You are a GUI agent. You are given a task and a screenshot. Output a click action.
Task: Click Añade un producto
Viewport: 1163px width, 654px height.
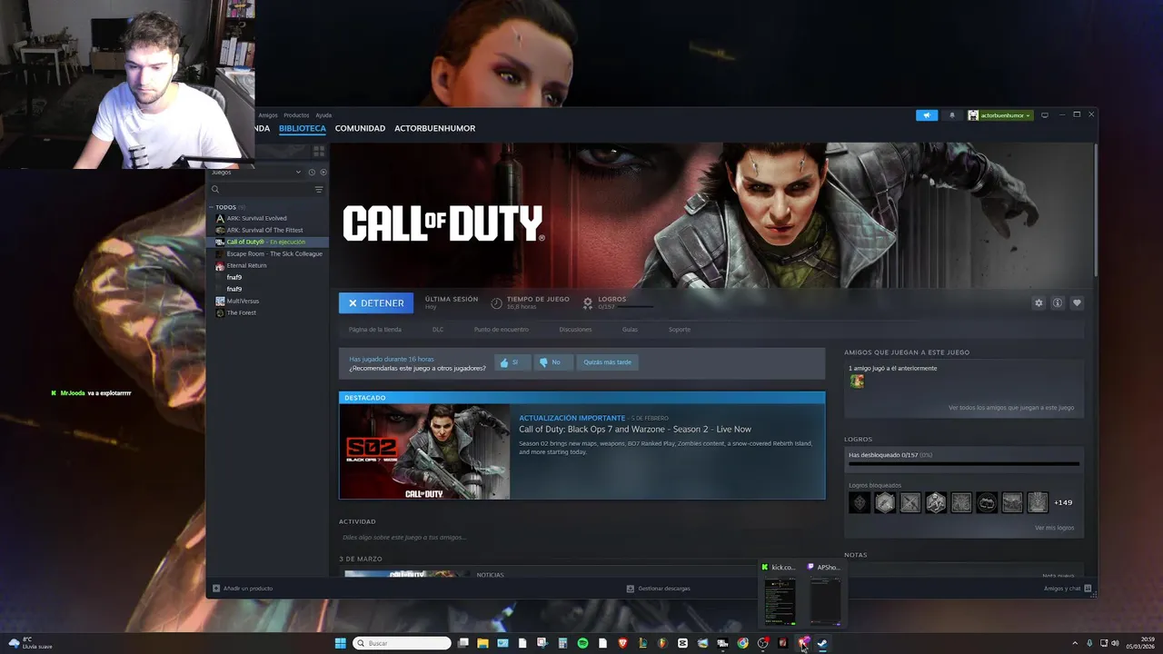point(243,589)
